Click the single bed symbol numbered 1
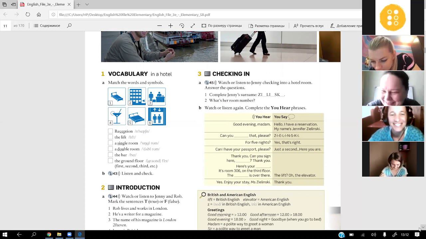This screenshot has width=426, height=239. click(x=117, y=96)
